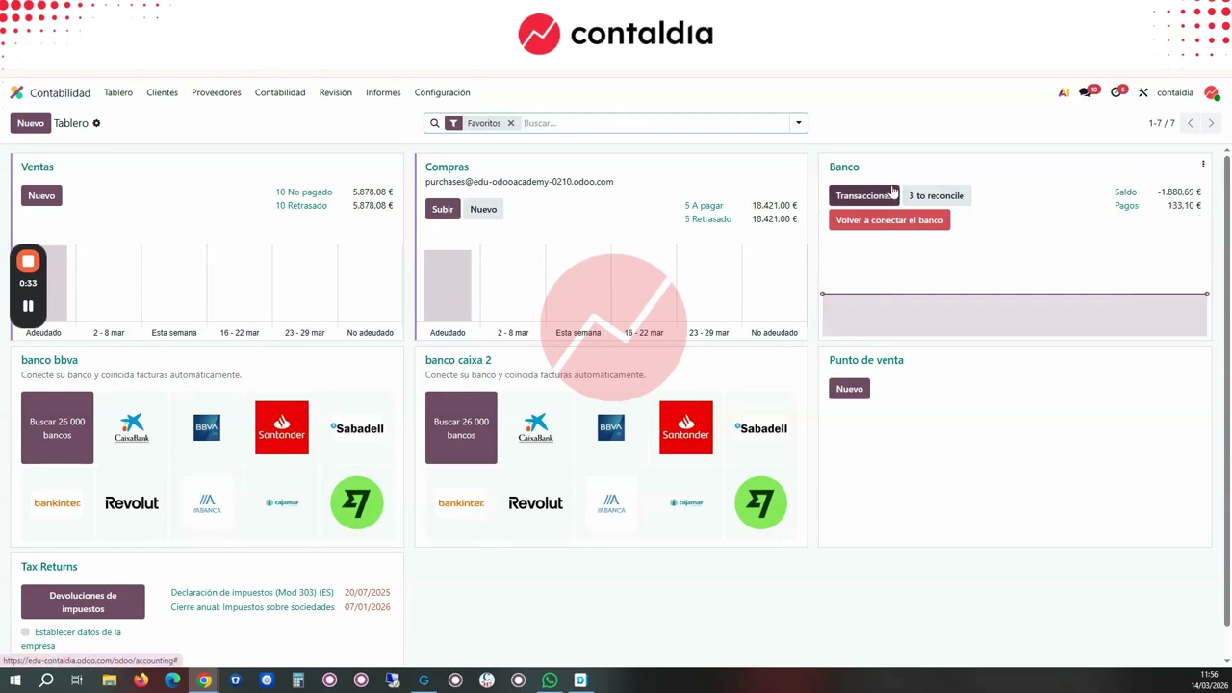The height and width of the screenshot is (693, 1232).
Task: Click the search magnifier icon in search bar
Action: click(x=434, y=123)
